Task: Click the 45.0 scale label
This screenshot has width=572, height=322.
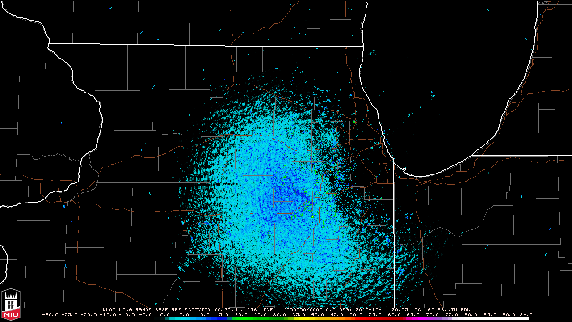Action: pos(336,315)
